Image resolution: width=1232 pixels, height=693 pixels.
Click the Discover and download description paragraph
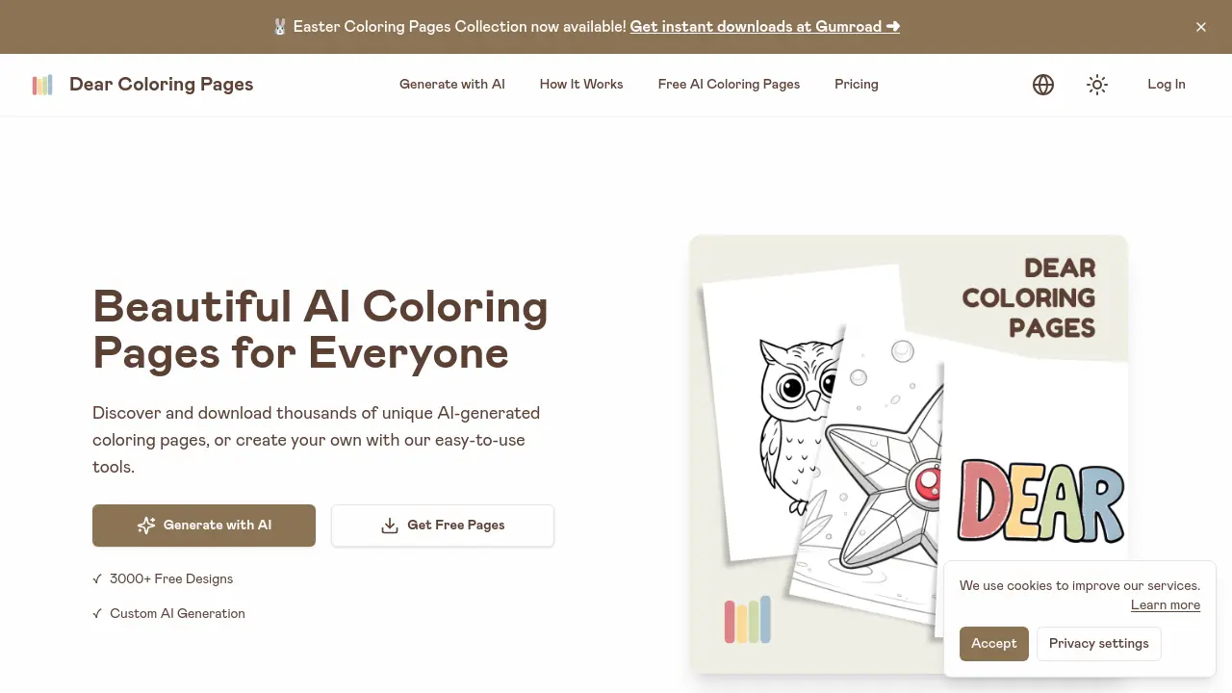tap(317, 440)
